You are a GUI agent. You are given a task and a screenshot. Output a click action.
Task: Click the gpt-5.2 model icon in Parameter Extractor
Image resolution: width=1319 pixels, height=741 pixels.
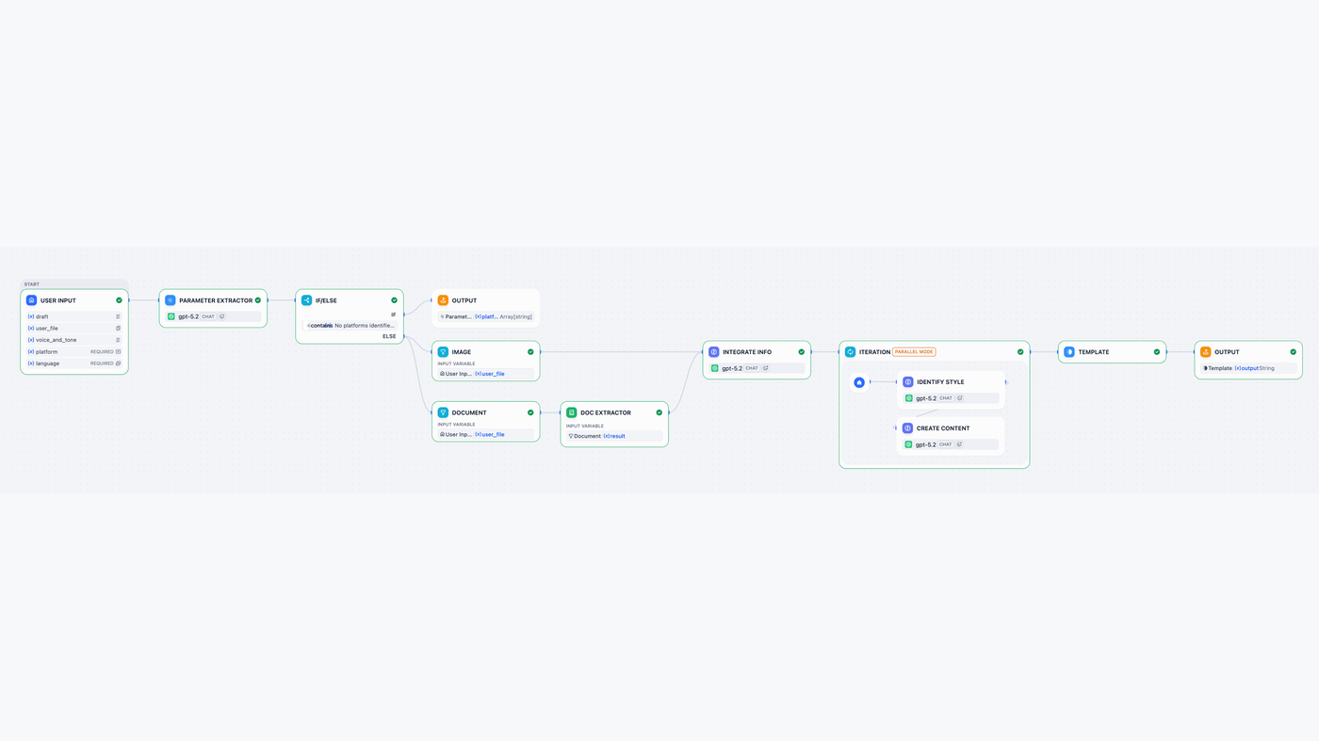click(171, 316)
